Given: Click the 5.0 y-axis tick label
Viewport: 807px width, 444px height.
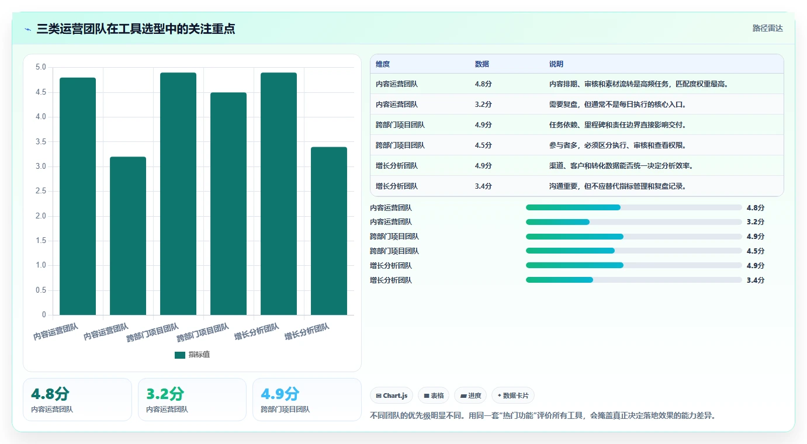Looking at the screenshot, I should (x=40, y=67).
